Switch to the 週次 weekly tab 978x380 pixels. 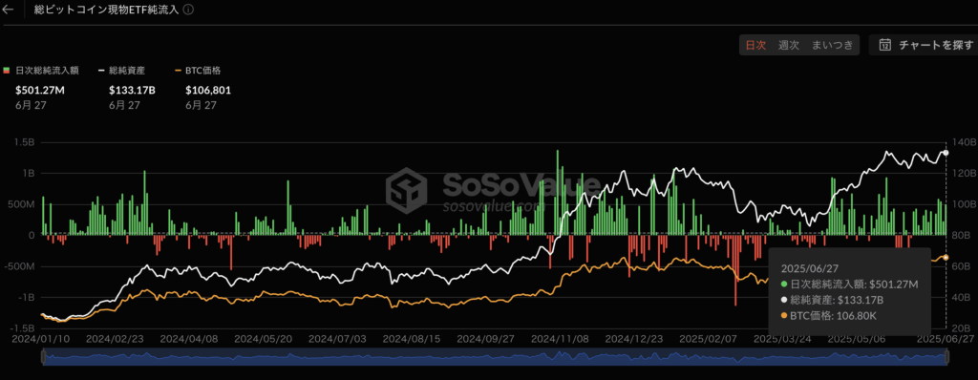point(788,45)
